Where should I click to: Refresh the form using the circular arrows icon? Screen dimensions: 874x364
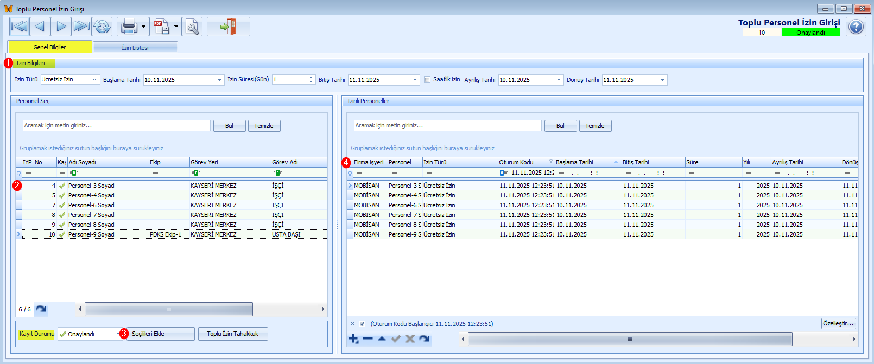pos(102,27)
